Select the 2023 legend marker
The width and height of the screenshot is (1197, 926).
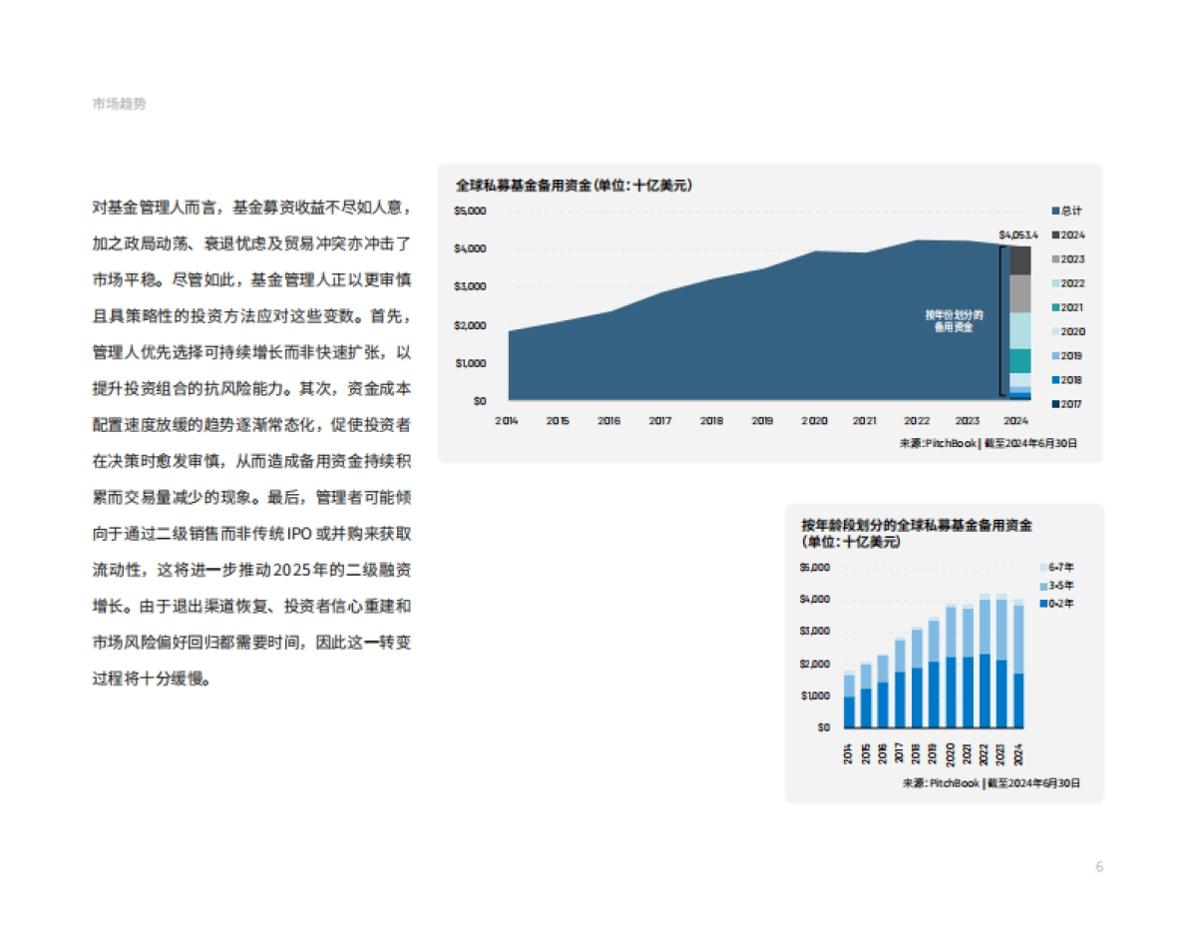tap(1054, 258)
